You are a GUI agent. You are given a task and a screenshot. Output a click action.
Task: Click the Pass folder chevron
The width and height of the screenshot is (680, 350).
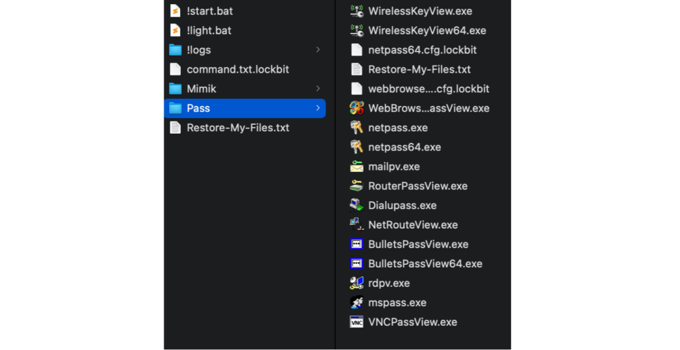pyautogui.click(x=318, y=108)
